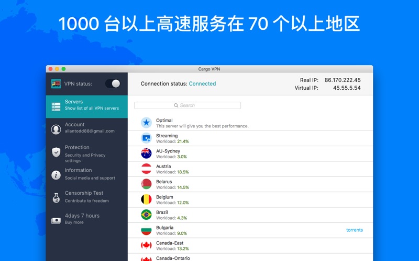Click the user avatar icon next to Account
Viewport: 419px width, 261px height.
(x=56, y=129)
